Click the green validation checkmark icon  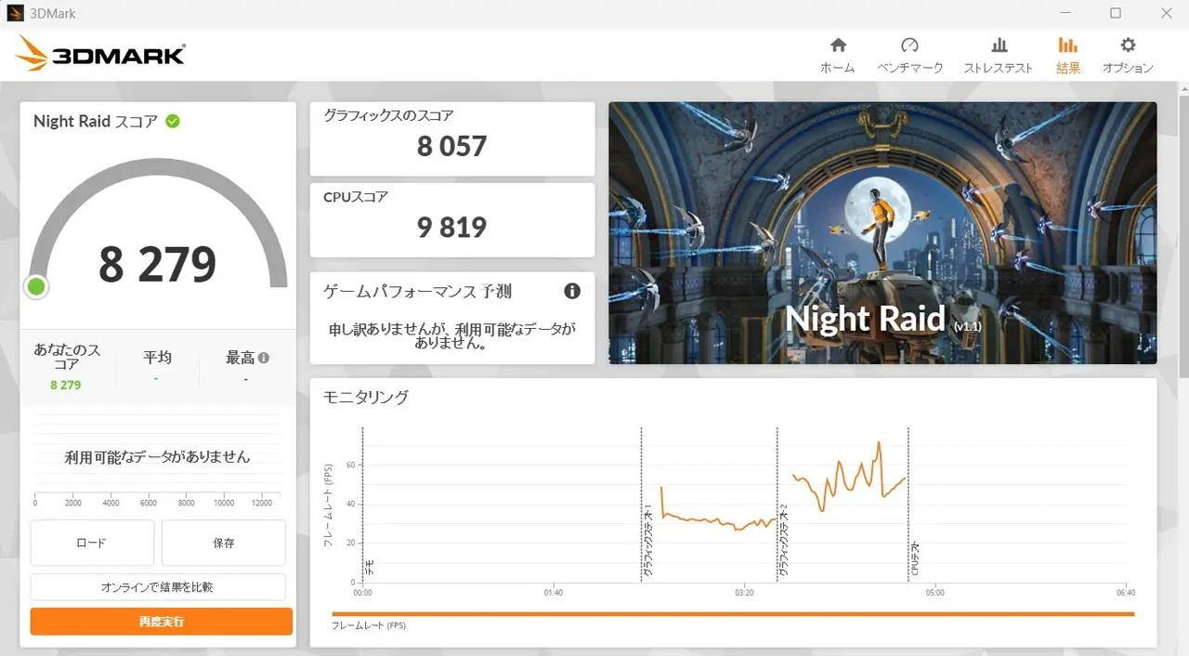click(x=173, y=121)
